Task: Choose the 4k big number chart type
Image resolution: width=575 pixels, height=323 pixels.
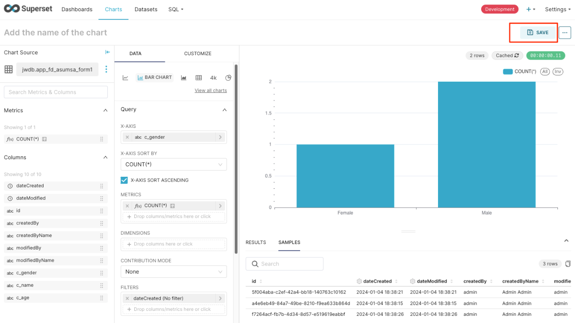Action: (213, 78)
